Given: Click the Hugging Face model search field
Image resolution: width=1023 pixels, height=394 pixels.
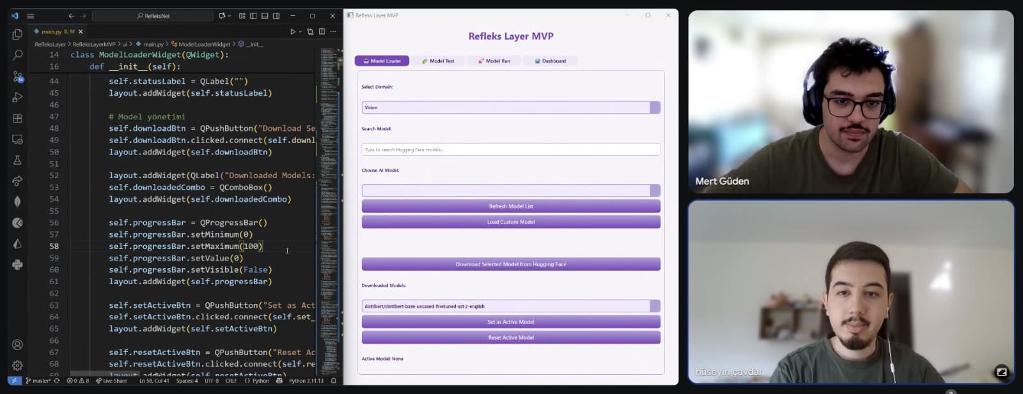Looking at the screenshot, I should click(510, 149).
